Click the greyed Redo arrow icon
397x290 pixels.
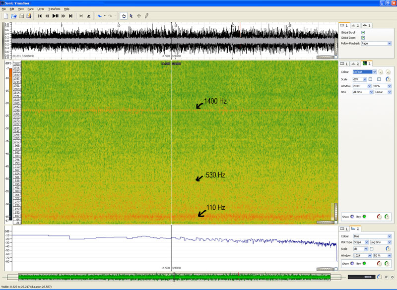point(110,16)
